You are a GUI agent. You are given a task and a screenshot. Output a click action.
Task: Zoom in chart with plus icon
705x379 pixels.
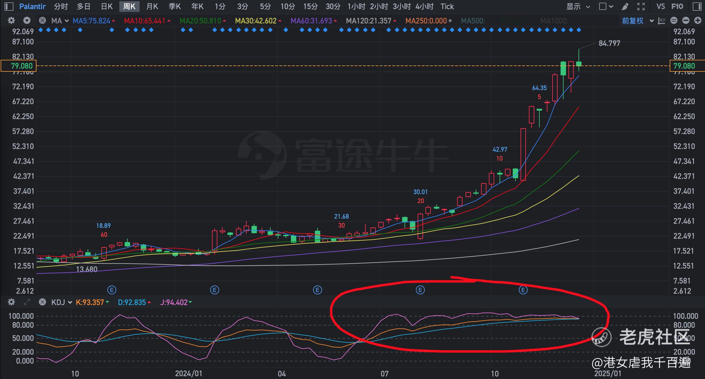[x=698, y=21]
